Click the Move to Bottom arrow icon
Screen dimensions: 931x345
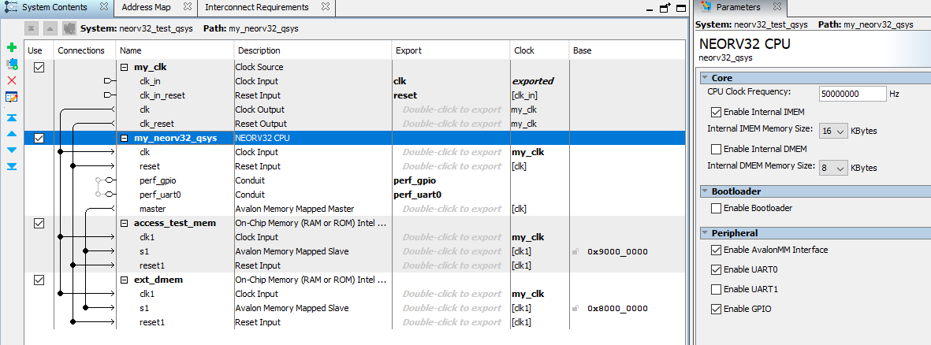click(11, 166)
